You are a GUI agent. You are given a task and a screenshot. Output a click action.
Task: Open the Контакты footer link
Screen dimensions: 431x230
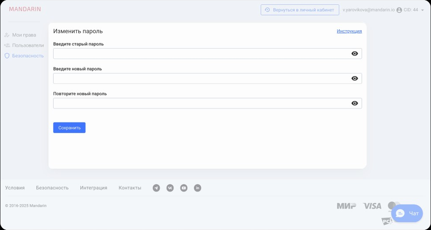pyautogui.click(x=130, y=188)
